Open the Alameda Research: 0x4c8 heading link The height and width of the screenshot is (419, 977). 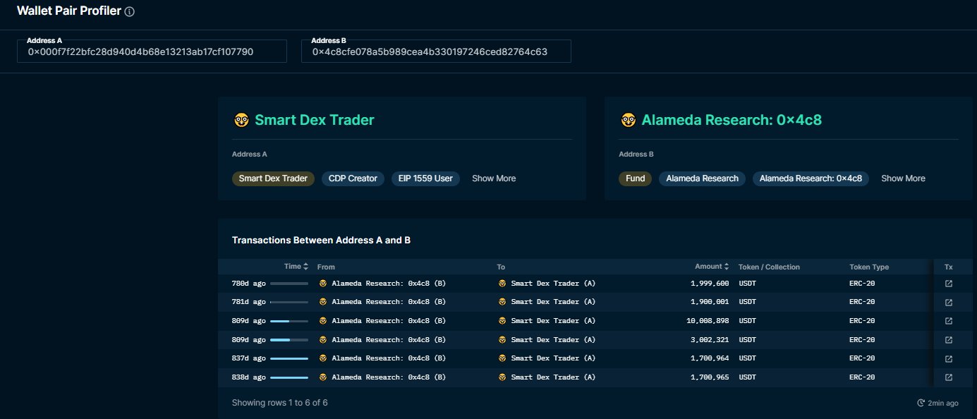(731, 120)
